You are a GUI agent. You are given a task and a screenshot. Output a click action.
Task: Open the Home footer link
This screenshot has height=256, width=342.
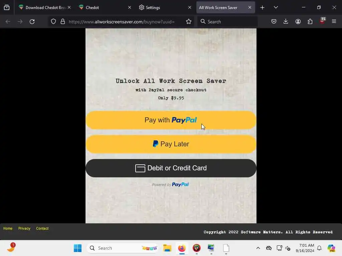(x=8, y=228)
